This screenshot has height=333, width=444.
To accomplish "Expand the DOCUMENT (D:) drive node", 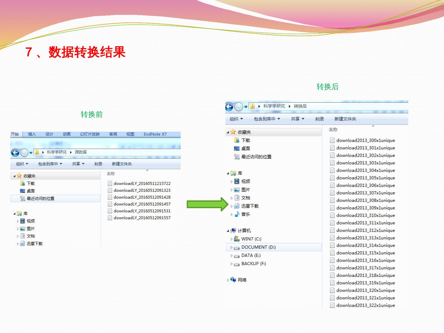I will 232,247.
